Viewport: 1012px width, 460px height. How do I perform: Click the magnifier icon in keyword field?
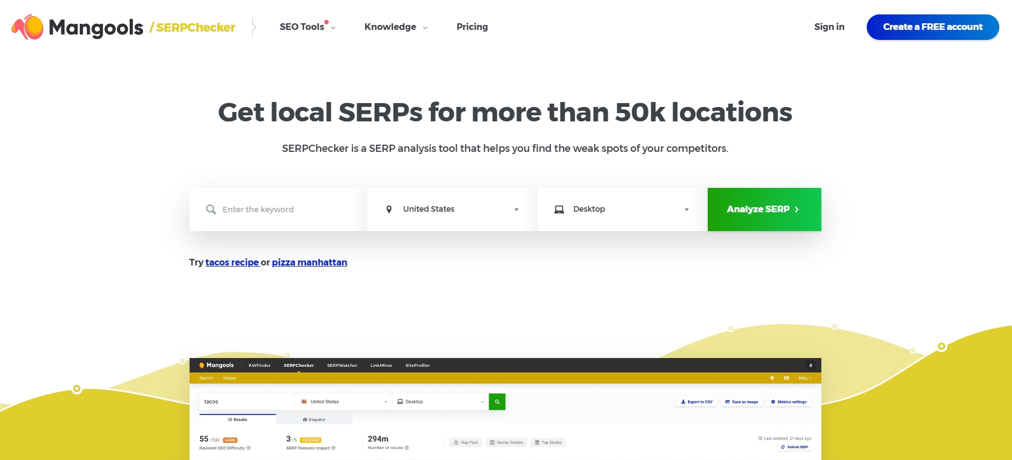click(x=211, y=209)
